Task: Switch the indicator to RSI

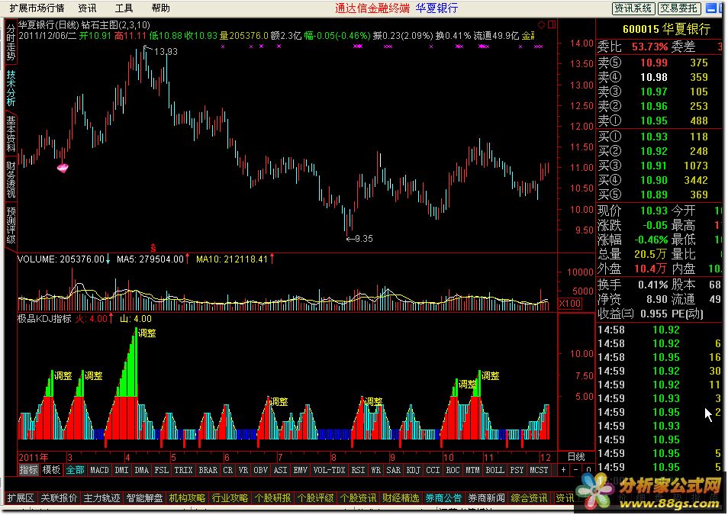Action: 358,470
